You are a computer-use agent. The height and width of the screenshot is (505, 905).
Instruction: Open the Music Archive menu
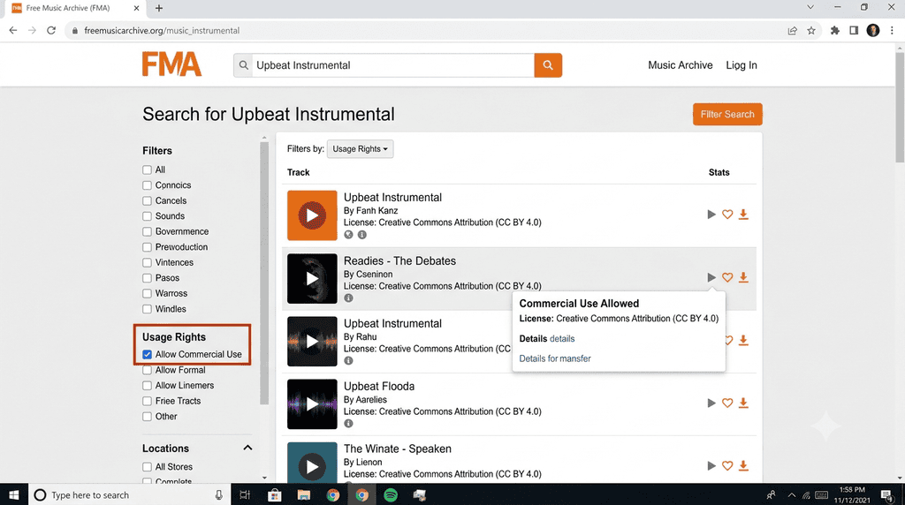click(x=680, y=65)
